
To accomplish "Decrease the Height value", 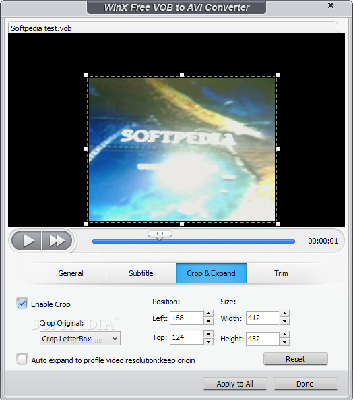I will [x=285, y=342].
